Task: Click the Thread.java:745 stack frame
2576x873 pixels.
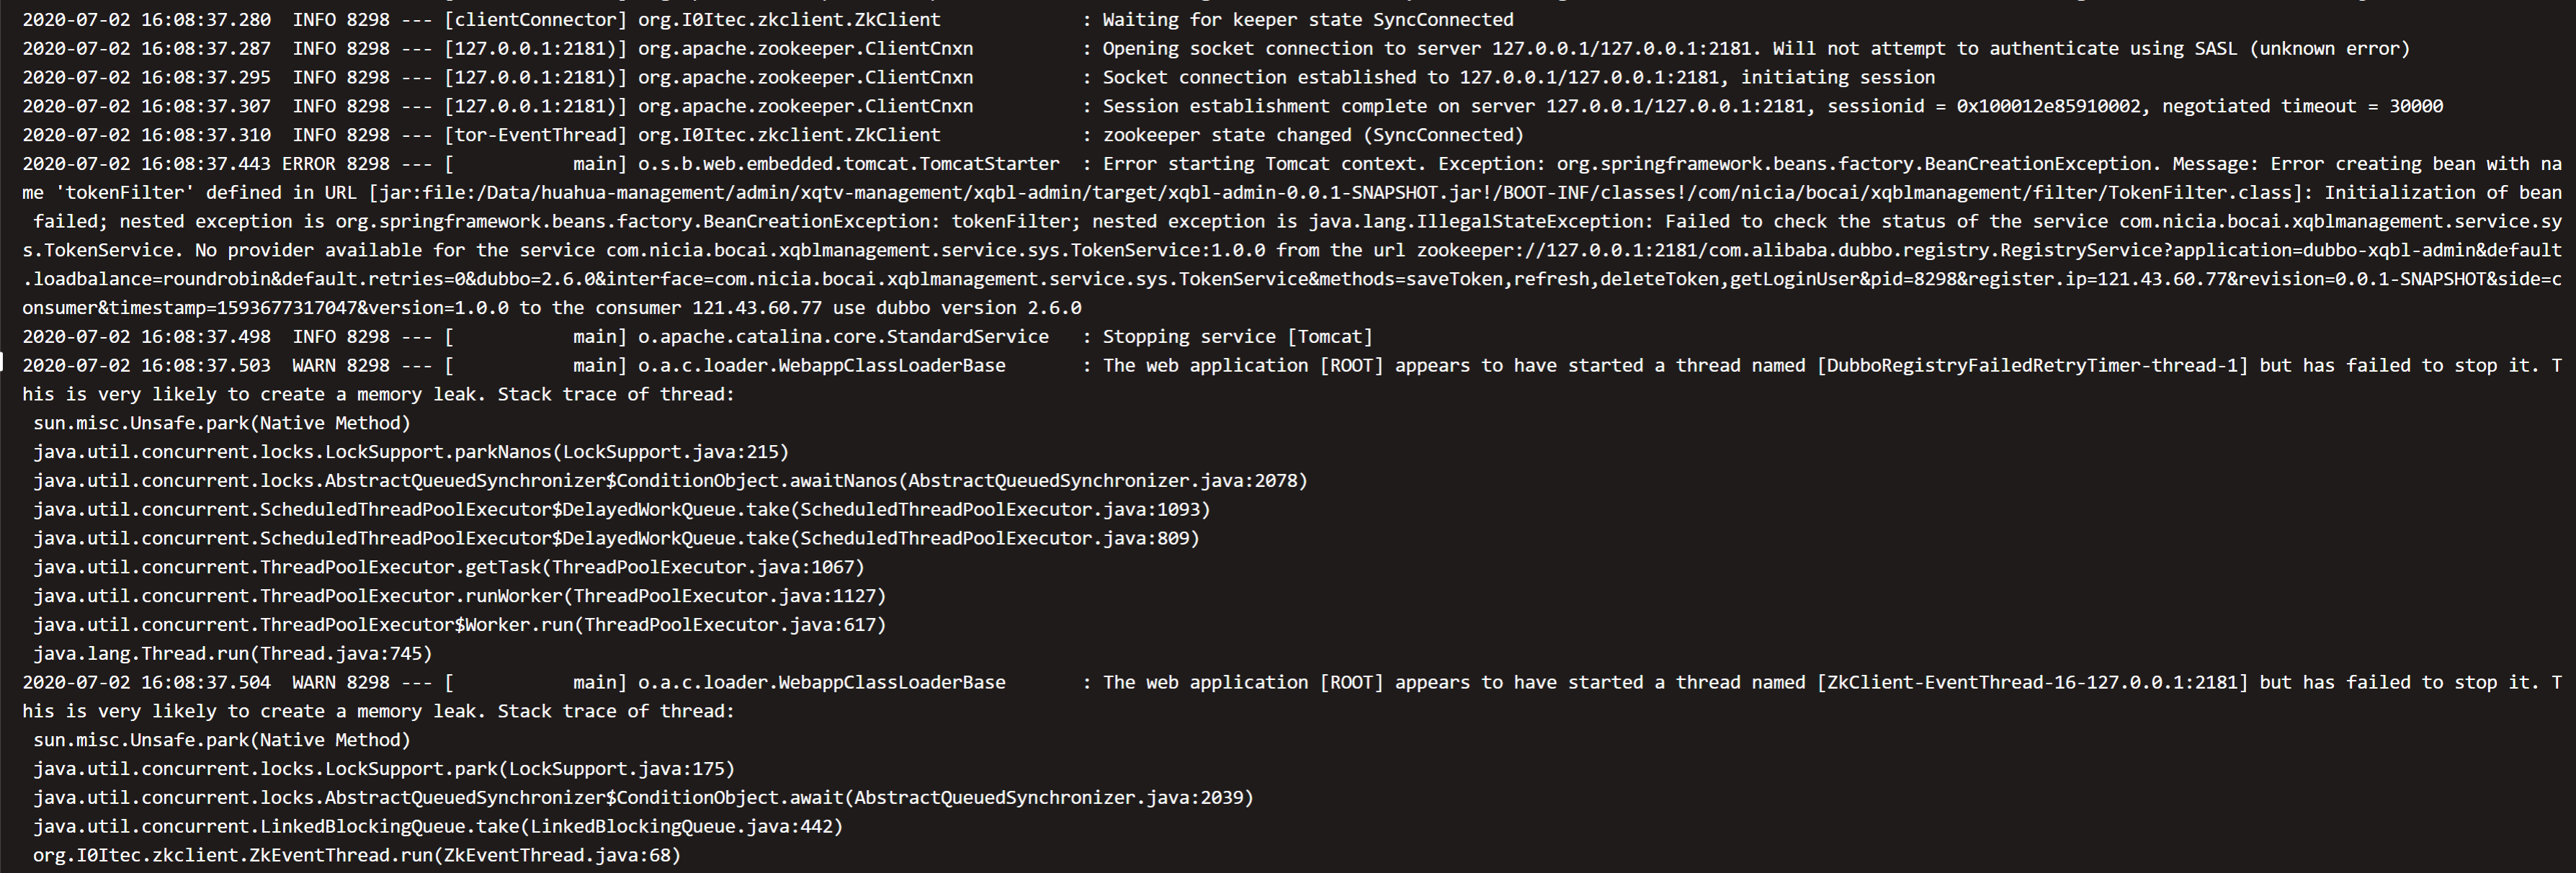Action: click(232, 654)
